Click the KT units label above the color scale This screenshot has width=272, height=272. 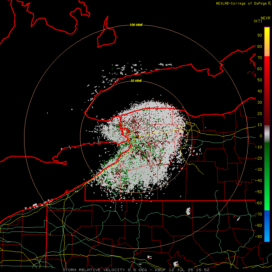258,21
